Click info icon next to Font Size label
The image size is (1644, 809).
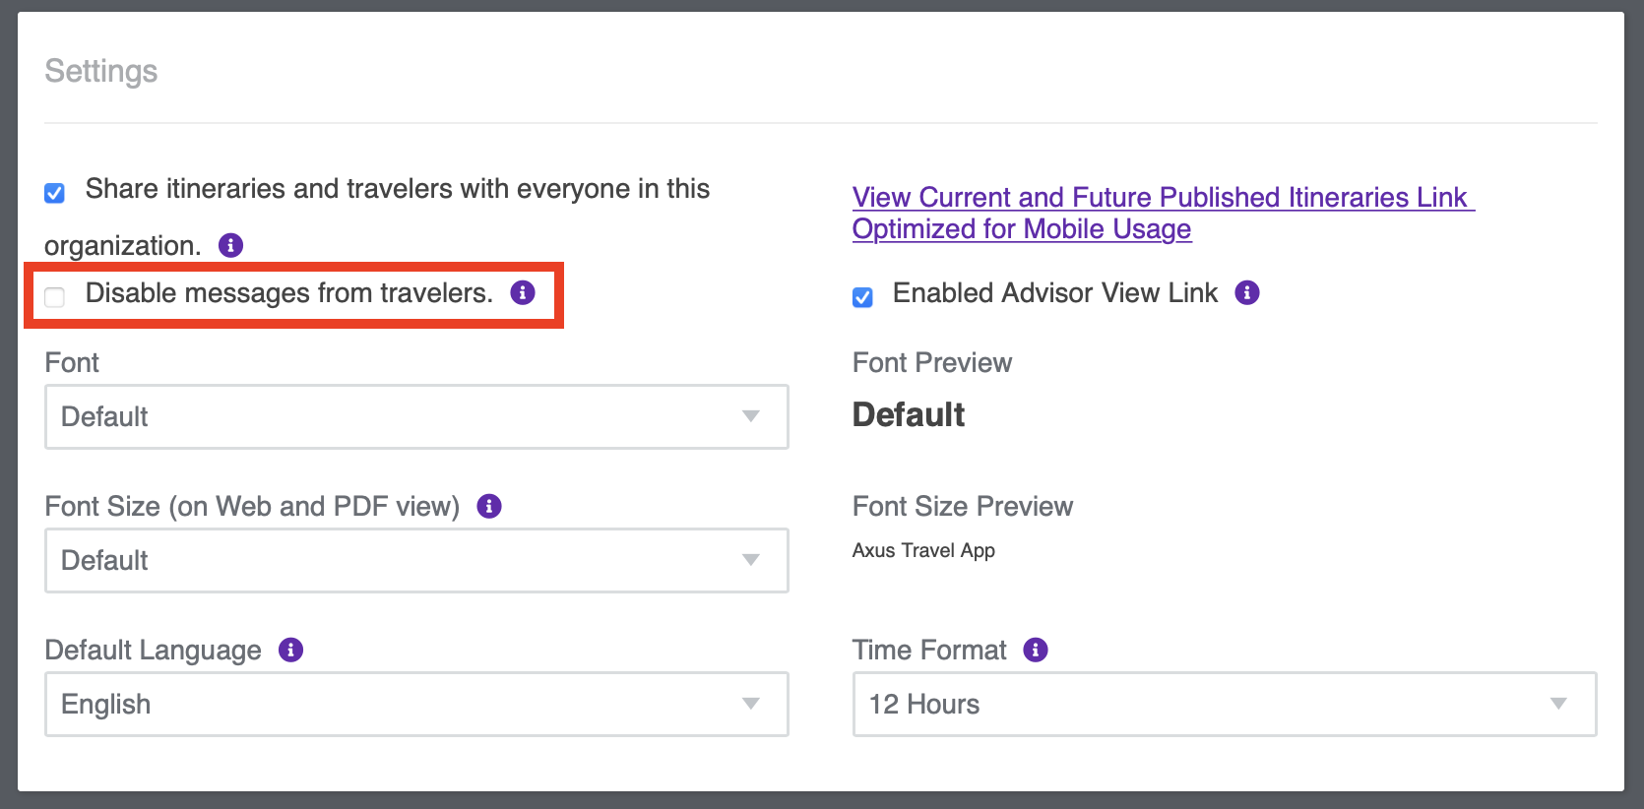[489, 506]
